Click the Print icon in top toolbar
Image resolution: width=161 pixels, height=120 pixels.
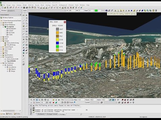(27, 8)
